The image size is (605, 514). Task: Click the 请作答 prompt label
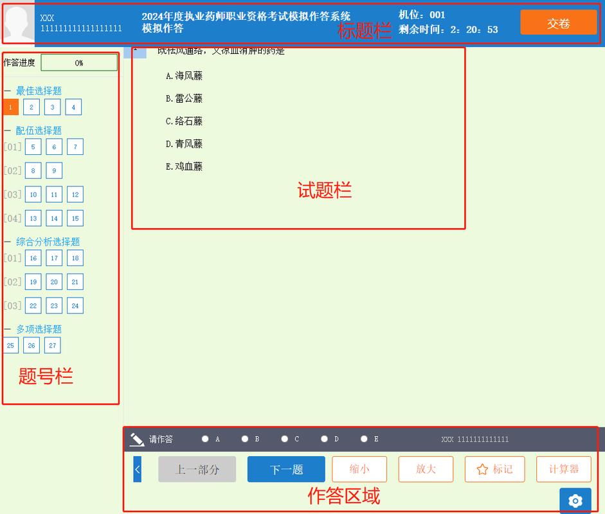click(x=161, y=439)
